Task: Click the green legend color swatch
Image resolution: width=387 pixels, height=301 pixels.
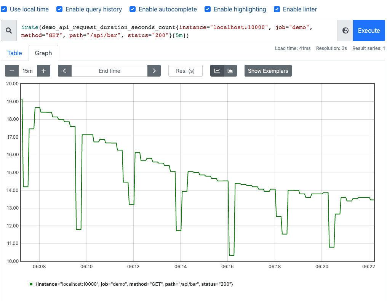Action: (x=31, y=284)
